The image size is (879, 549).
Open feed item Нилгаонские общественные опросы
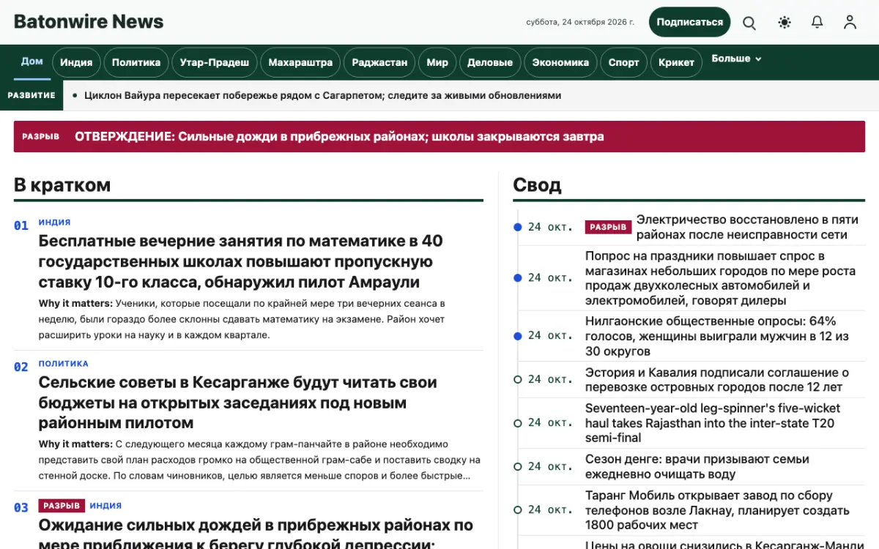pos(717,336)
